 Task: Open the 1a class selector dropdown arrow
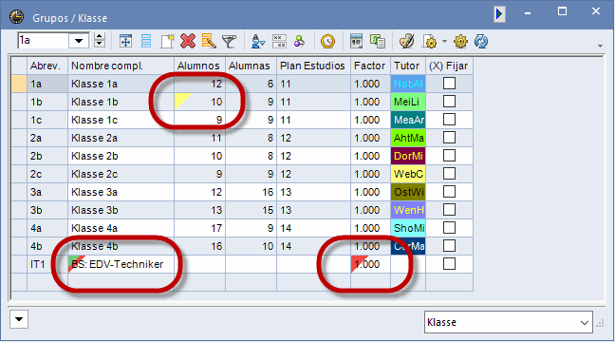(x=79, y=41)
